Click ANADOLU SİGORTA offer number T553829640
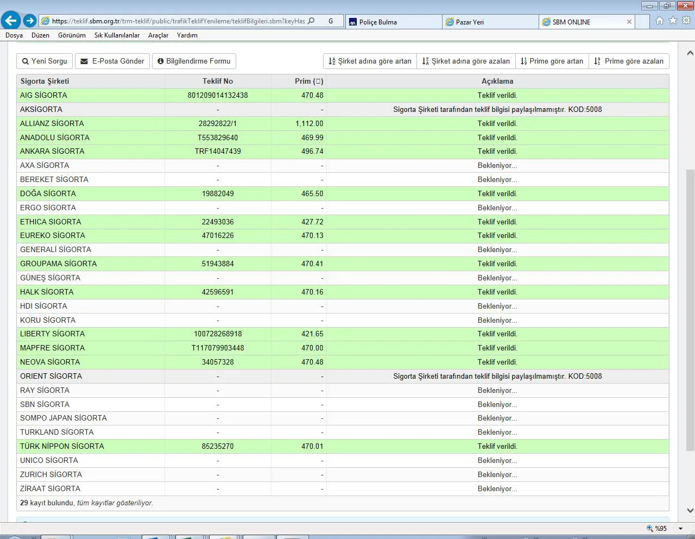This screenshot has height=539, width=695. 218,137
